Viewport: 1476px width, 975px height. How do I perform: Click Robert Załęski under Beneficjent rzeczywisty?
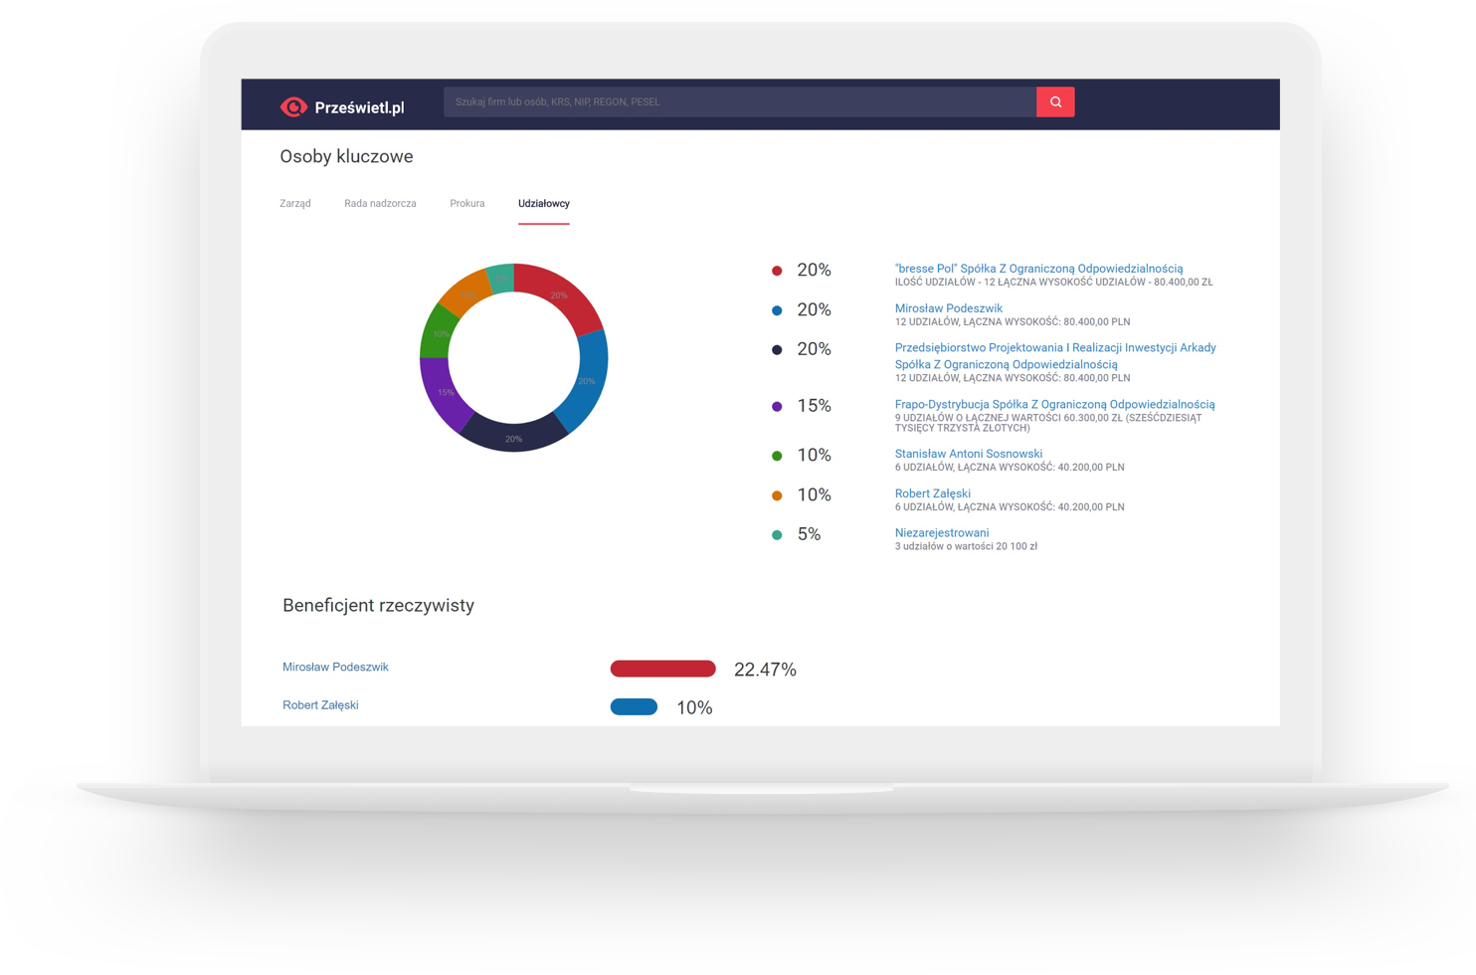(x=320, y=704)
